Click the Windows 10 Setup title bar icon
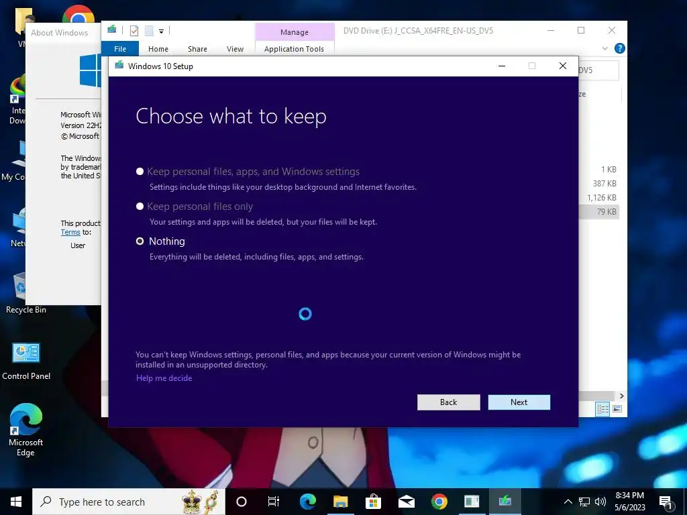Viewport: 687px width, 515px height. coord(119,66)
